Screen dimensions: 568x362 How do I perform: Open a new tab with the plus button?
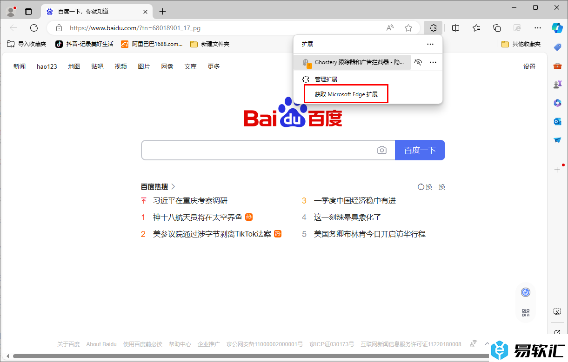(x=162, y=12)
